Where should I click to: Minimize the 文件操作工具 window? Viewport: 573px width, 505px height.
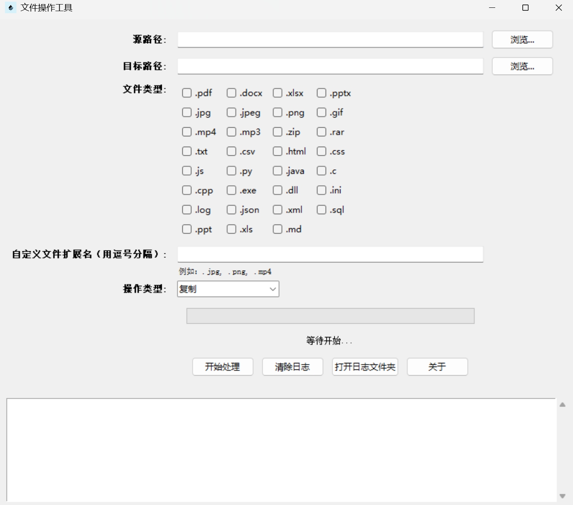[492, 8]
